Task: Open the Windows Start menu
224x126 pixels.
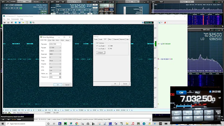Action: (x=2, y=124)
